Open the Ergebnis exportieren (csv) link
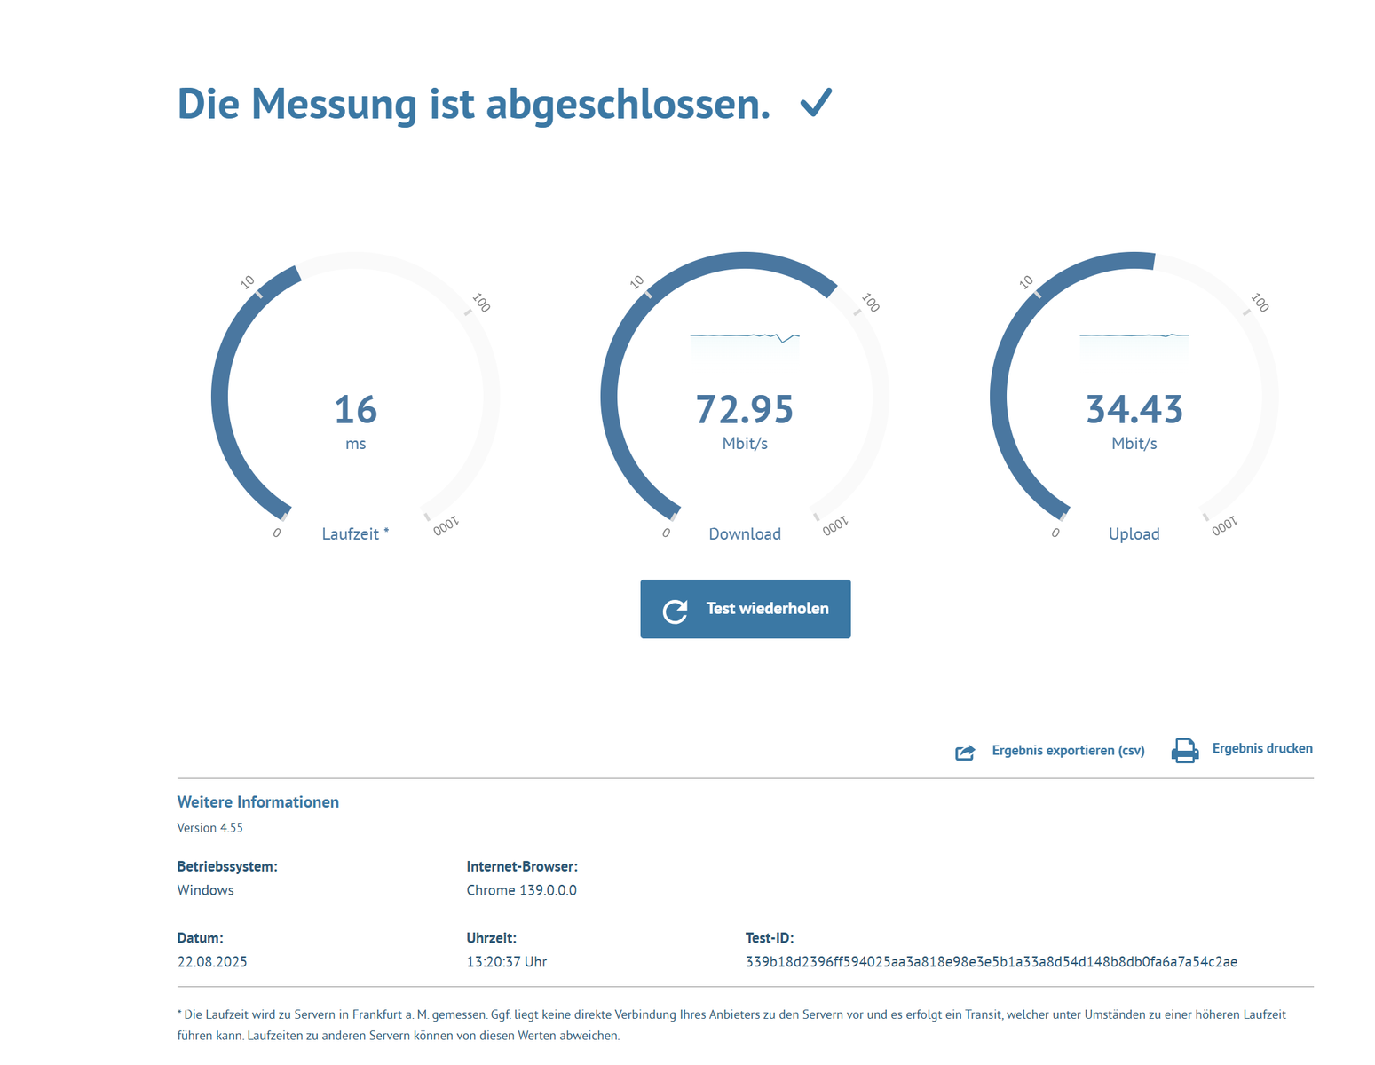The width and height of the screenshot is (1375, 1065). click(1067, 751)
